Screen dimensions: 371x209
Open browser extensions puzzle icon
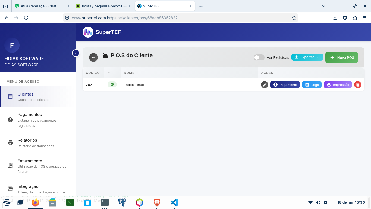pyautogui.click(x=355, y=18)
